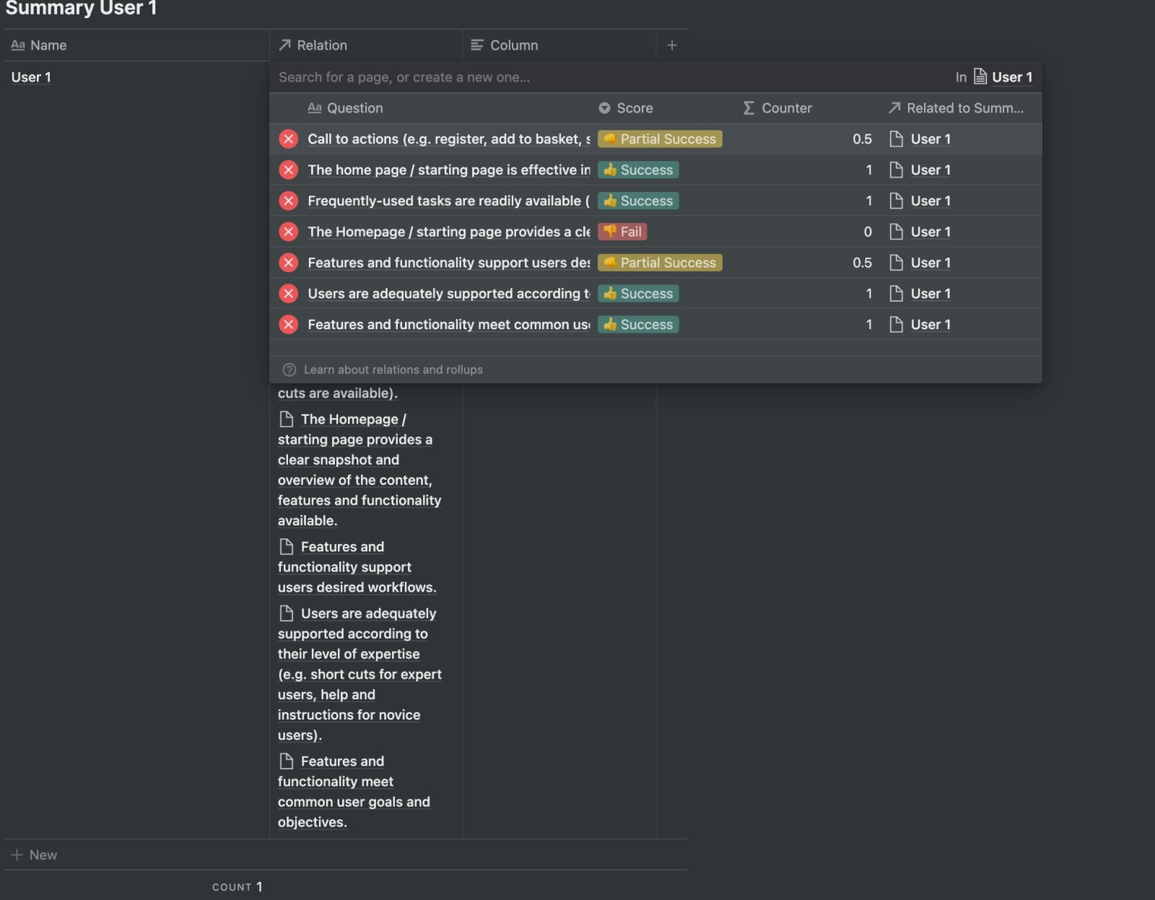Open 'Users are adequately supported' linked page in Relation cell

359,674
